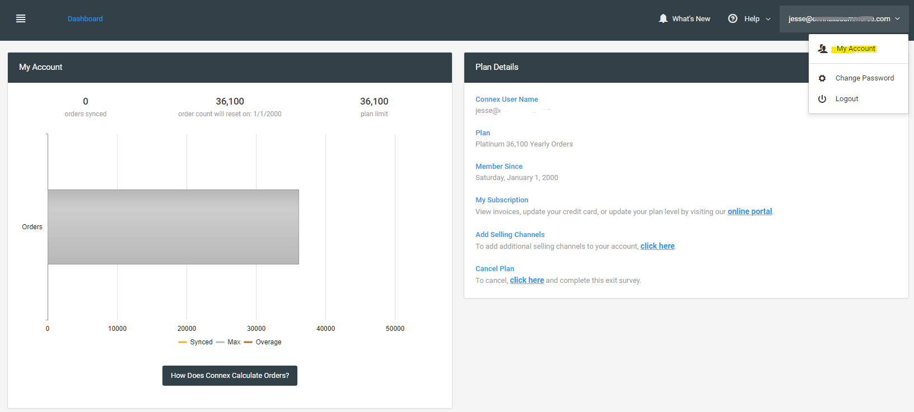
Task: Click the '36,100' value above plan limit
Action: tap(374, 101)
